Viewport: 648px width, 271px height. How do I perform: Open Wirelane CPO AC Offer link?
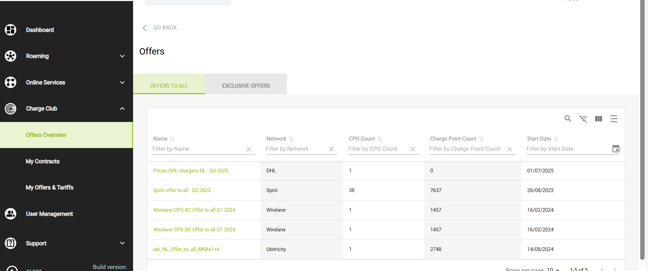click(x=194, y=210)
